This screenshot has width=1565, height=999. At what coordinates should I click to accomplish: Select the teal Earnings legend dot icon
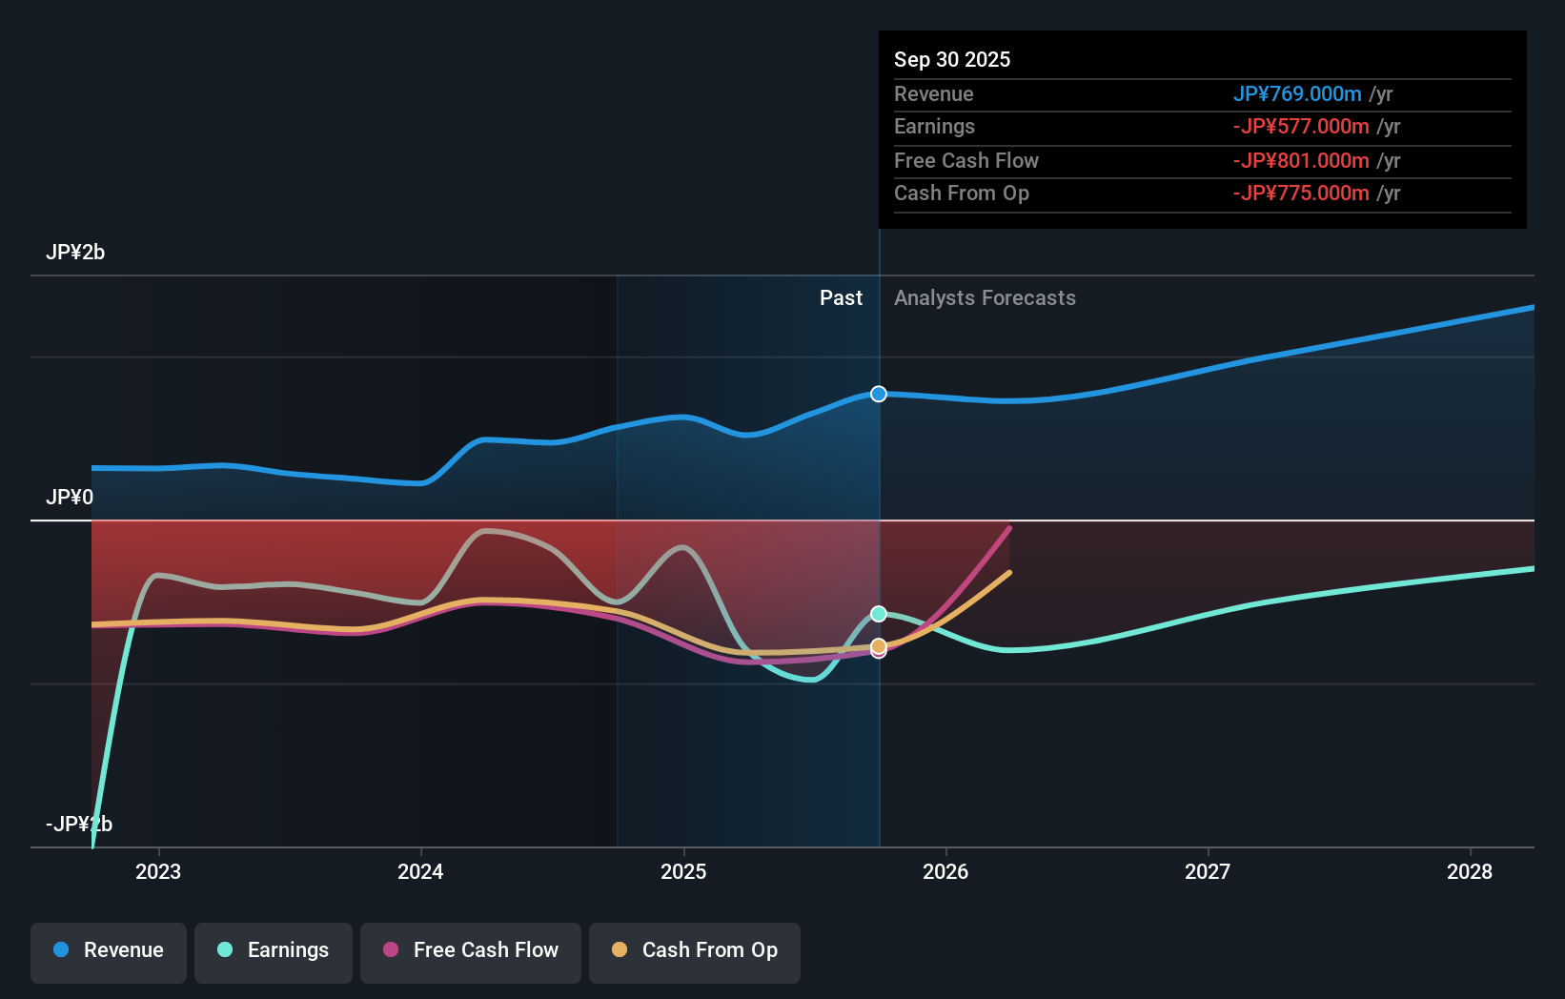pyautogui.click(x=223, y=950)
